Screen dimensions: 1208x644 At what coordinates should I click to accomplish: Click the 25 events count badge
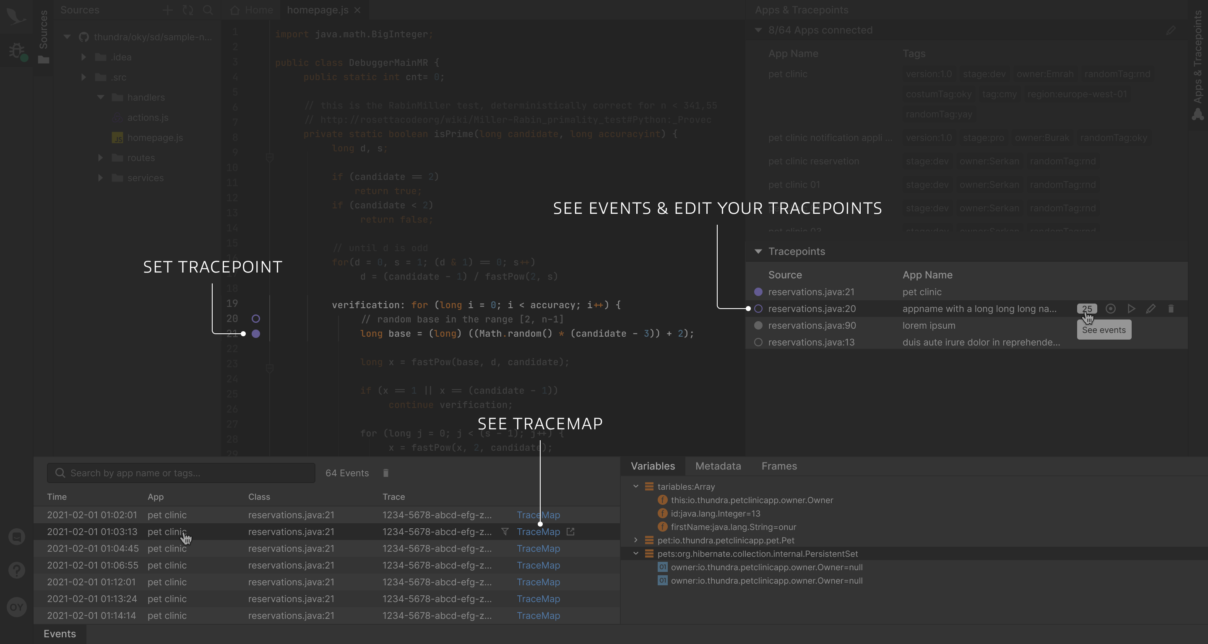(1086, 309)
